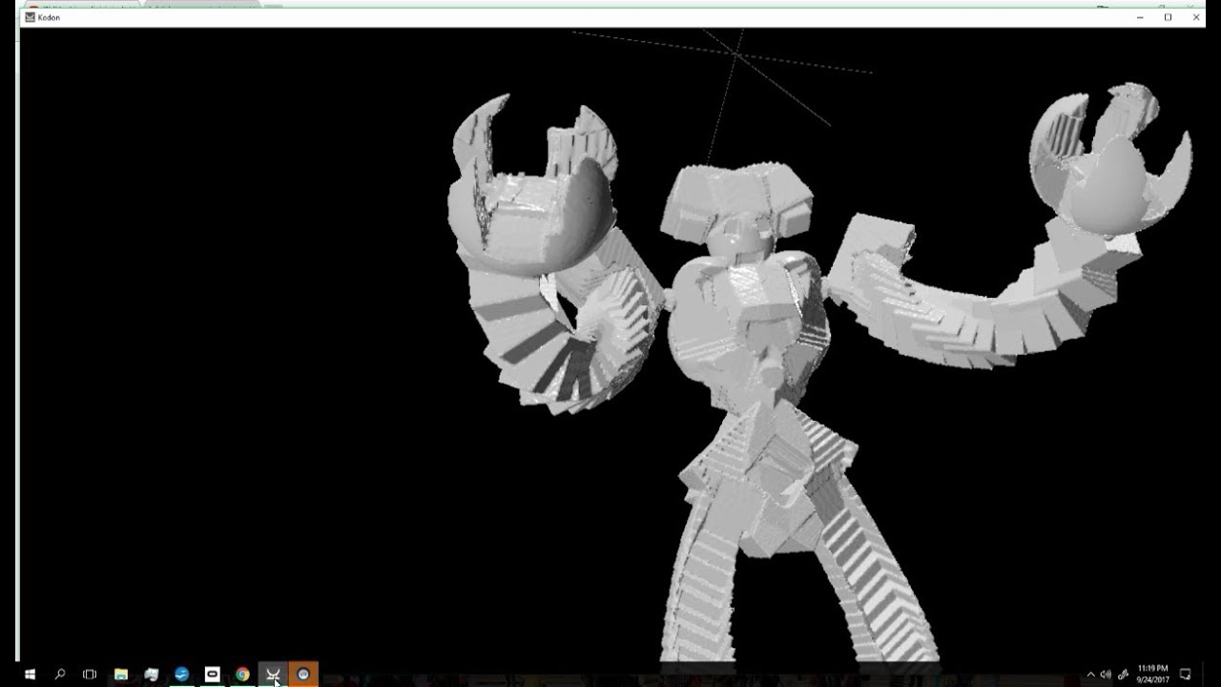Switch to Kodon app on taskbar
The height and width of the screenshot is (687, 1221).
tap(273, 674)
